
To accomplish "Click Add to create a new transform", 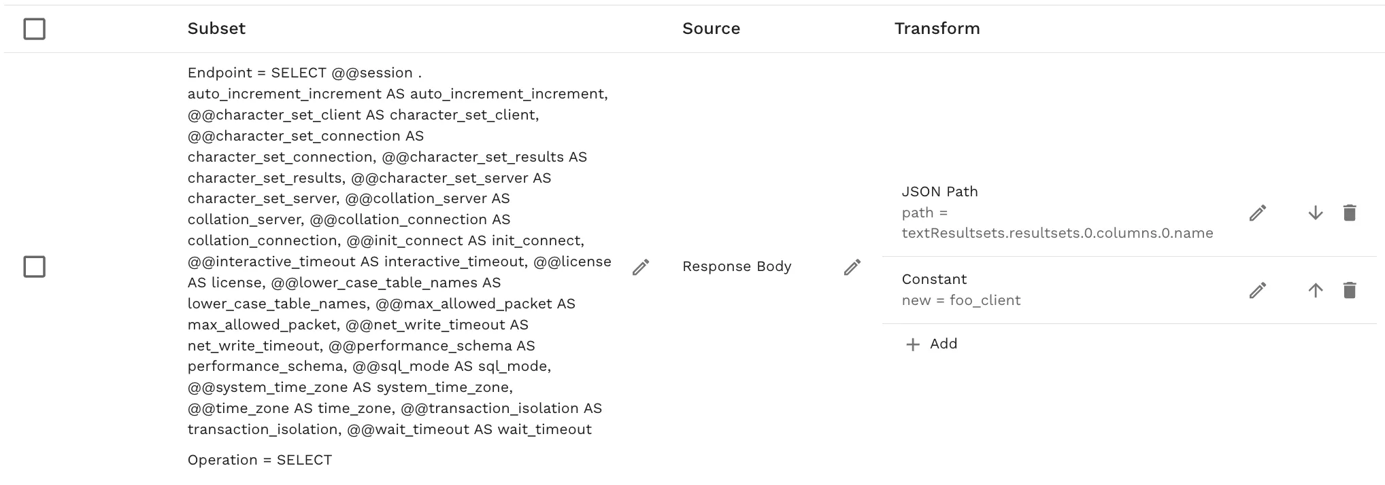I will point(943,344).
